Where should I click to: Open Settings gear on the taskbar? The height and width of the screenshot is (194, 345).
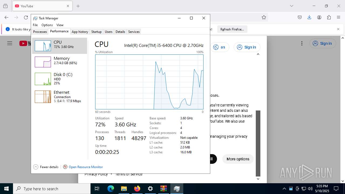click(150, 189)
